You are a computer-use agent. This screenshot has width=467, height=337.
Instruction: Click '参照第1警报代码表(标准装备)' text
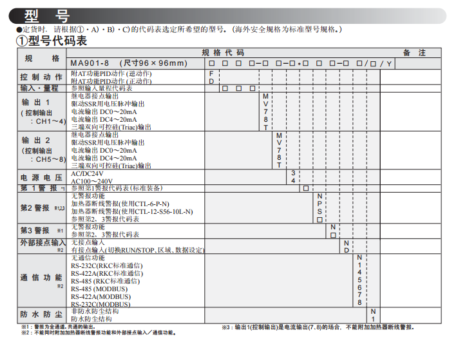tap(117, 188)
